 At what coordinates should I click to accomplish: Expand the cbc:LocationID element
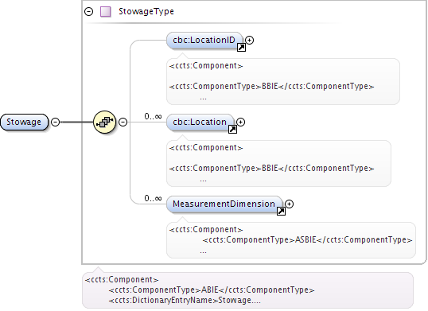tap(249, 40)
